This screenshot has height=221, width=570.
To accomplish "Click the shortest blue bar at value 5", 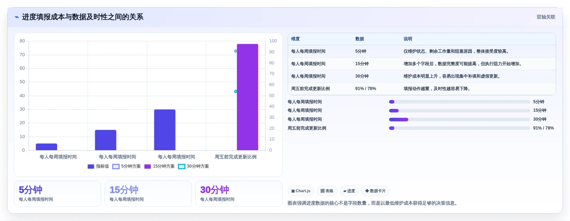I will tap(46, 147).
